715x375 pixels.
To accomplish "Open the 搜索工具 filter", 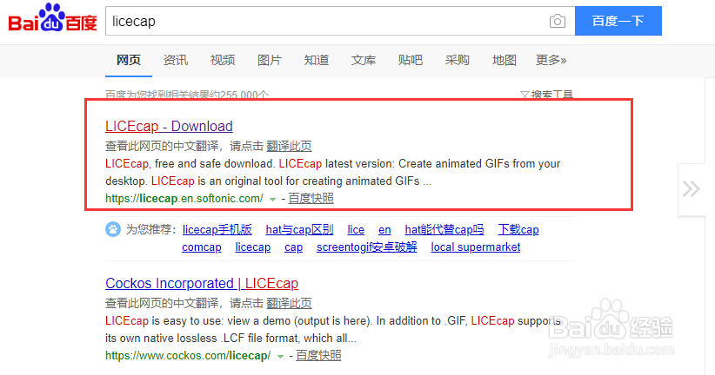I will coord(547,95).
